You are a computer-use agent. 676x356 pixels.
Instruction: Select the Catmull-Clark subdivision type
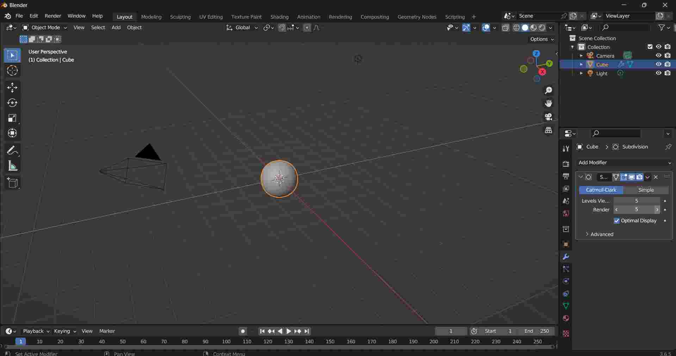[x=601, y=190]
